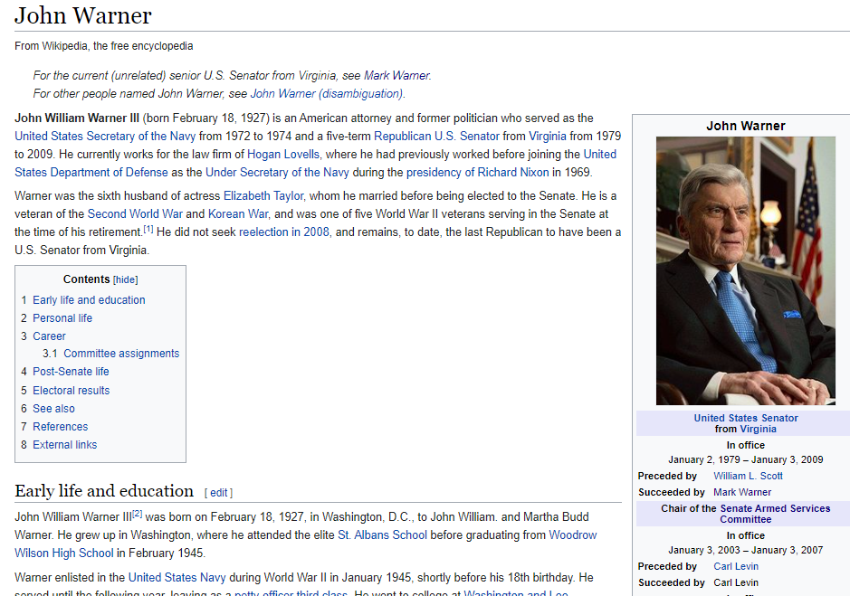Go to Post-Senate life in Contents
This screenshot has height=596, width=850.
[x=71, y=372]
